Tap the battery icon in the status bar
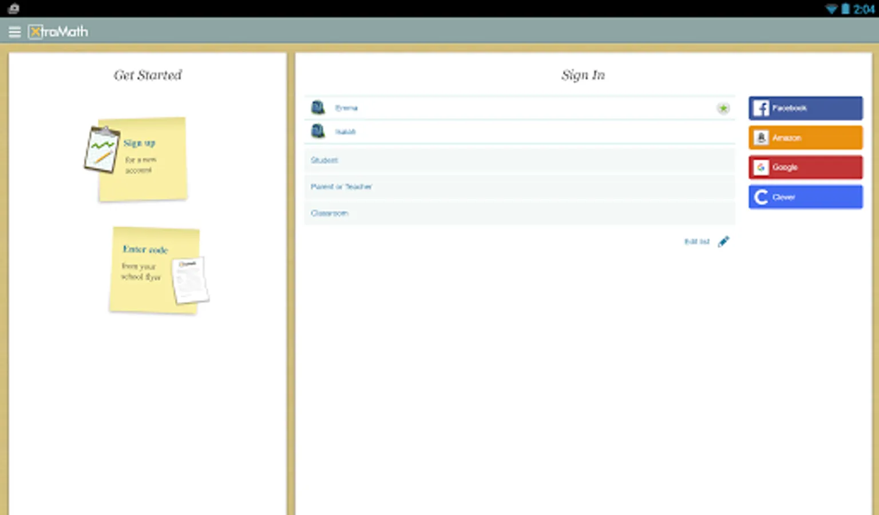Viewport: 879px width, 515px height. point(845,9)
